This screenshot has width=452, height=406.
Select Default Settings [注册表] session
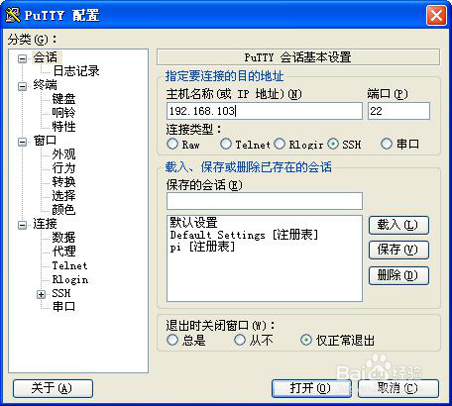[244, 235]
